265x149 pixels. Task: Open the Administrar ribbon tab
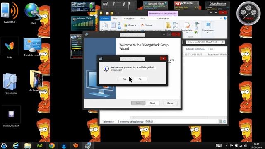163,19
